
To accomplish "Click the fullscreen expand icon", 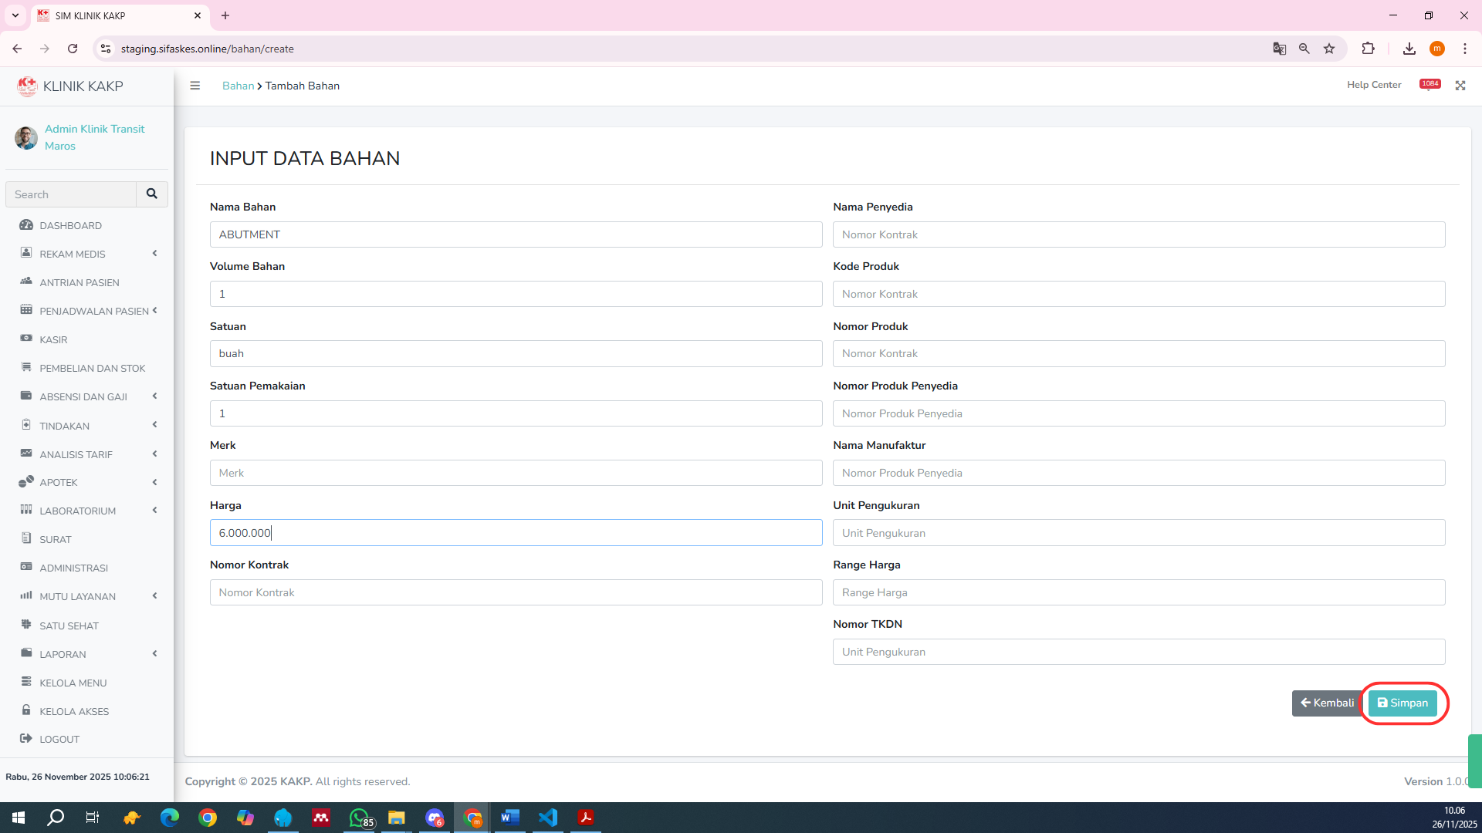I will tap(1460, 86).
